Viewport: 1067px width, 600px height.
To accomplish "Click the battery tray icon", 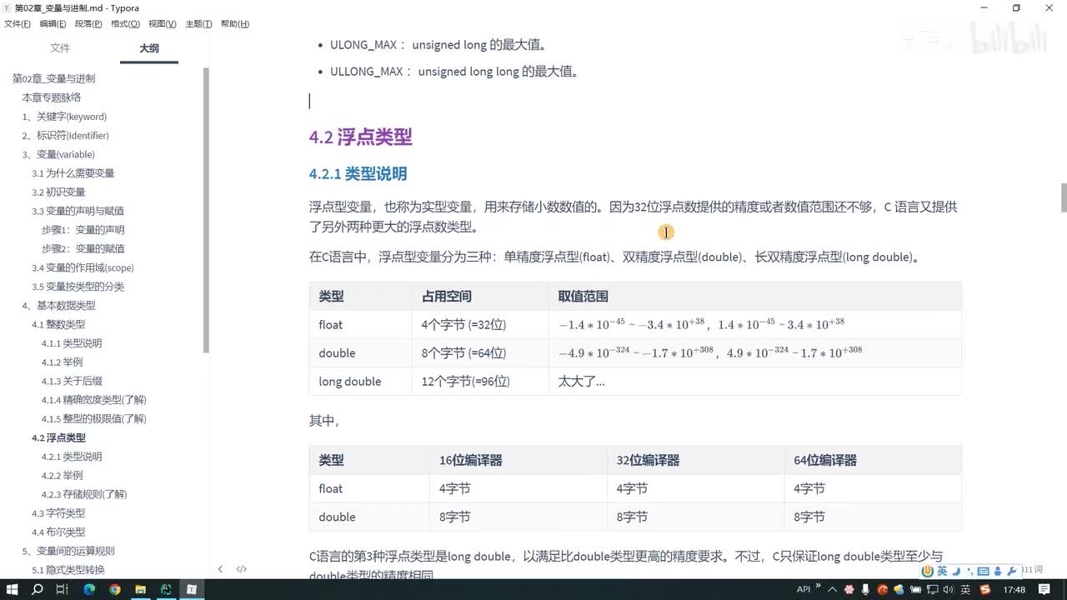I will 916,590.
